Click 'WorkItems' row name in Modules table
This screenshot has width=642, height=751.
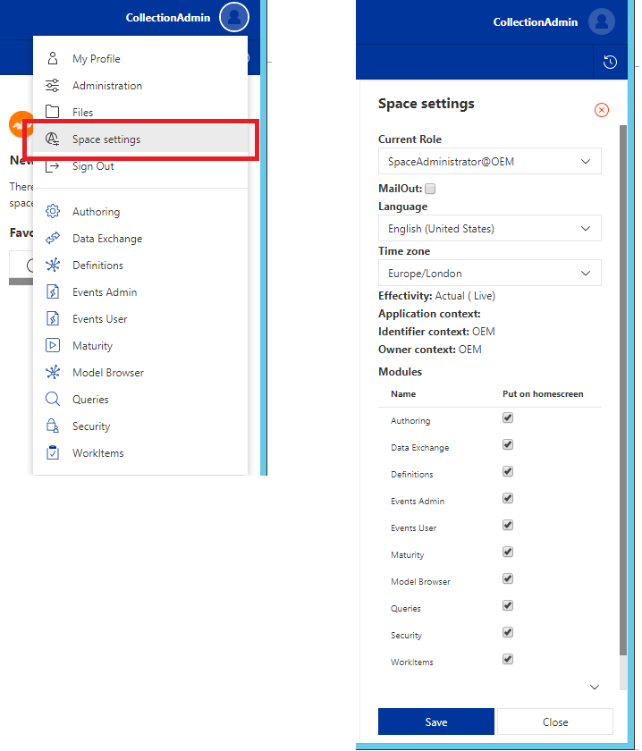tap(412, 662)
